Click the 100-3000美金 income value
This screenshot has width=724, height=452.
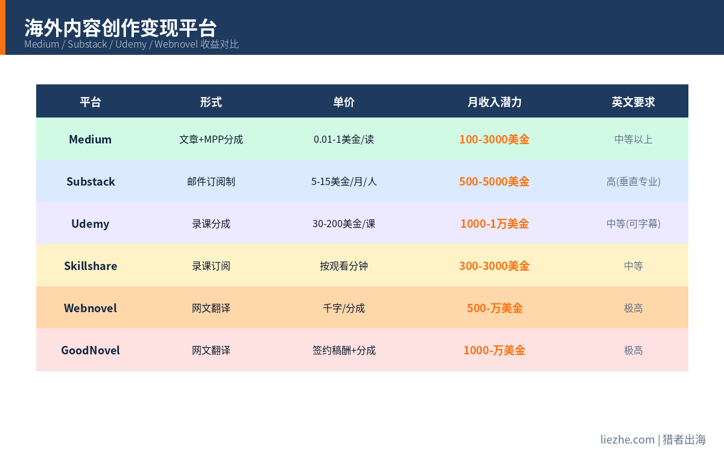pyautogui.click(x=495, y=139)
